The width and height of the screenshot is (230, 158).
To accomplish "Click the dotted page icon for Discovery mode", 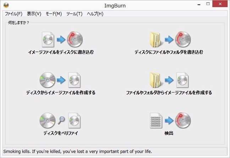I will (x=156, y=120).
